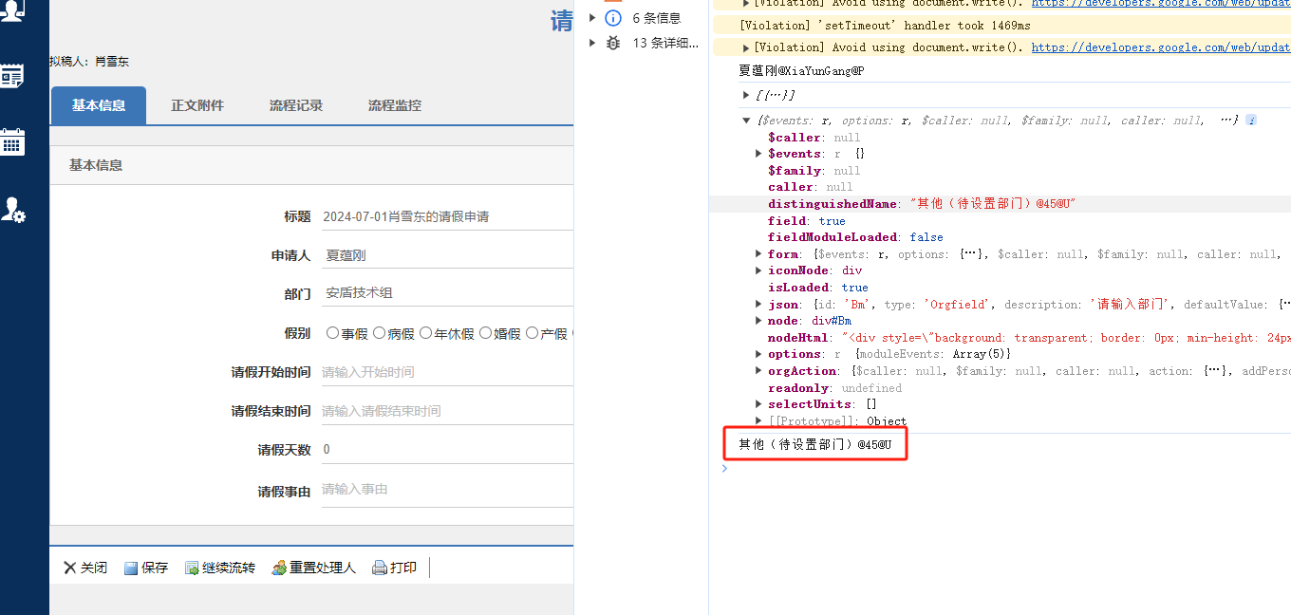Click the 请假开始时间 start time field

447,372
